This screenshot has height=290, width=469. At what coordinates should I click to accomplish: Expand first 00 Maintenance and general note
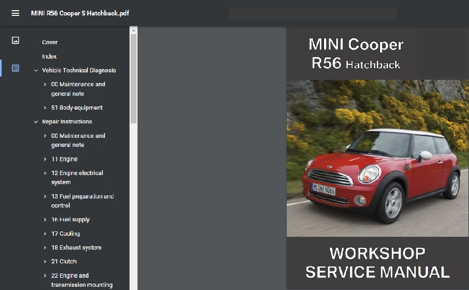pos(45,84)
